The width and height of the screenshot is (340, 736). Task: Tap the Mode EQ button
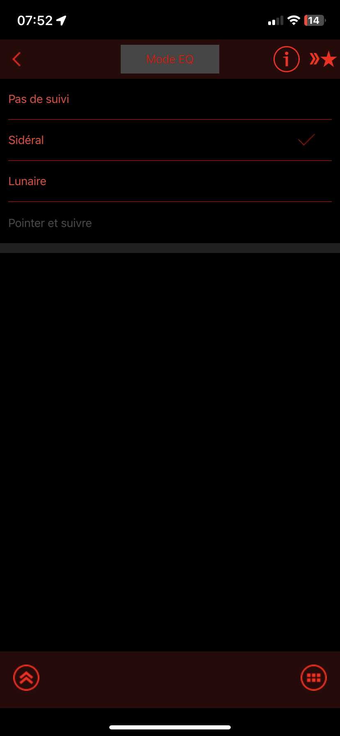170,59
